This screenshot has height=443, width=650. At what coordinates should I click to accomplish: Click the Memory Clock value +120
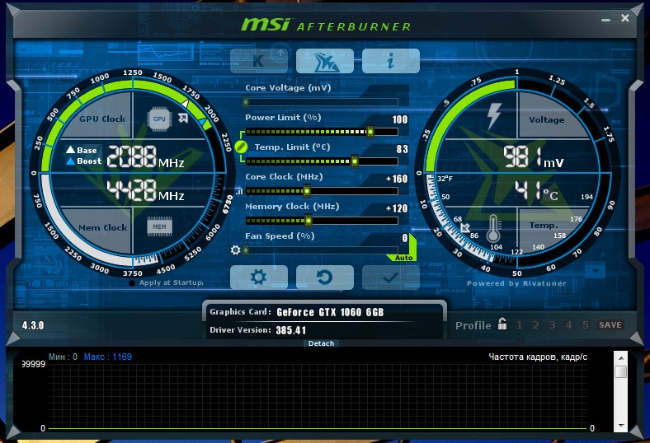click(x=397, y=208)
